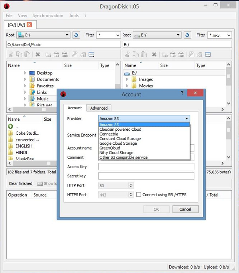Open the File menu
Screen dimensions: 239x273
click(9, 16)
